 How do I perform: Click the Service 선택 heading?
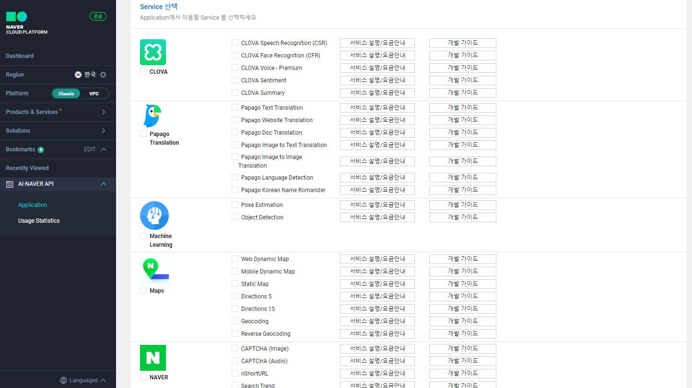pyautogui.click(x=159, y=7)
